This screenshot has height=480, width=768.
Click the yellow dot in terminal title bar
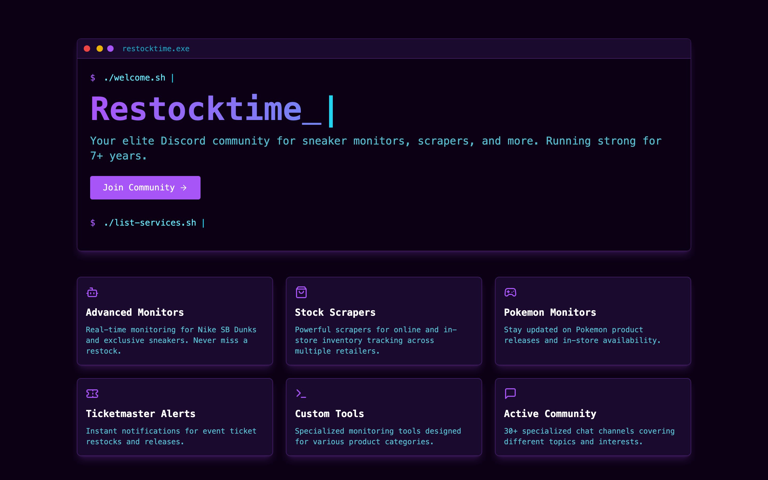(x=100, y=49)
